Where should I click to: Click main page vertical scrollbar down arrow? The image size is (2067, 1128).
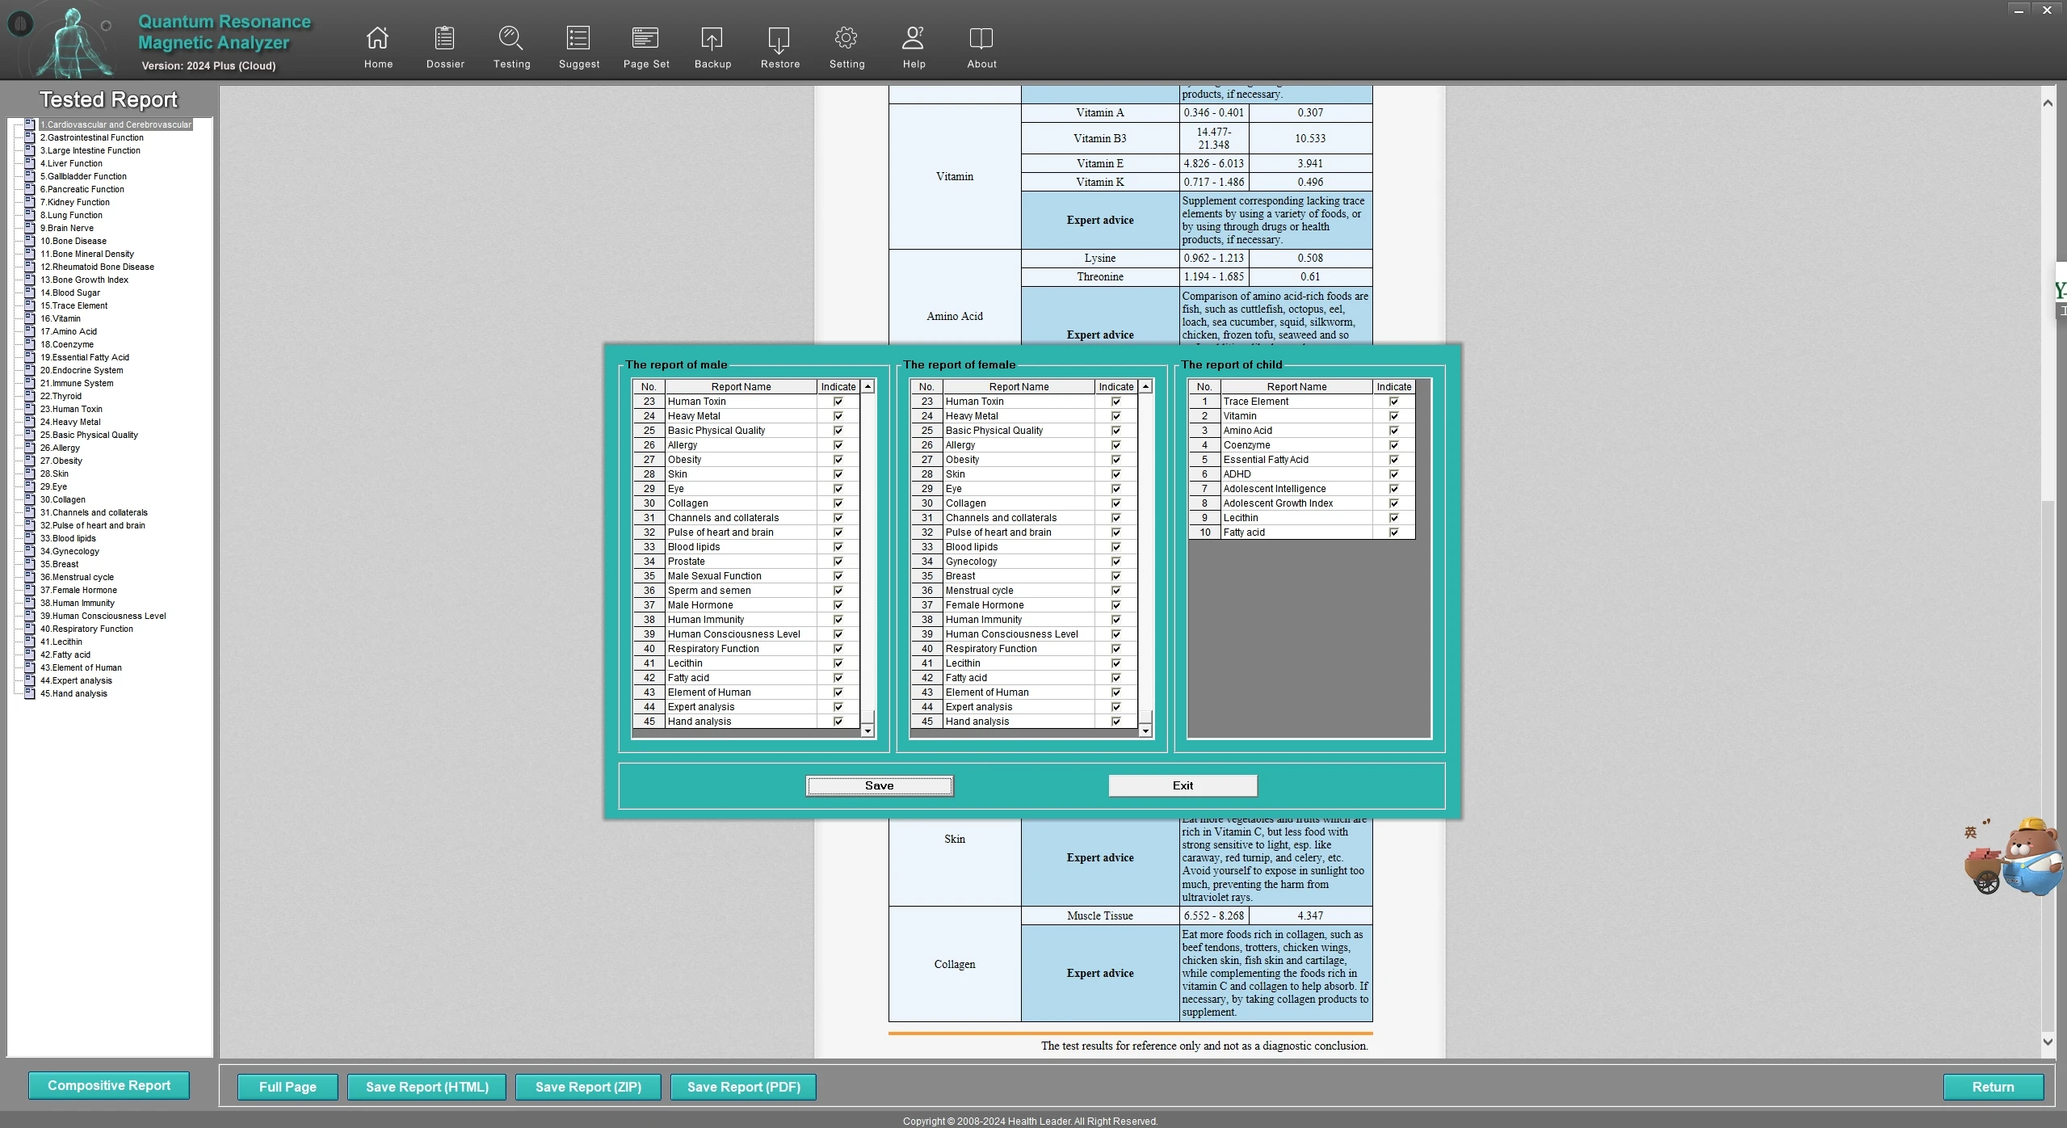[2047, 1042]
